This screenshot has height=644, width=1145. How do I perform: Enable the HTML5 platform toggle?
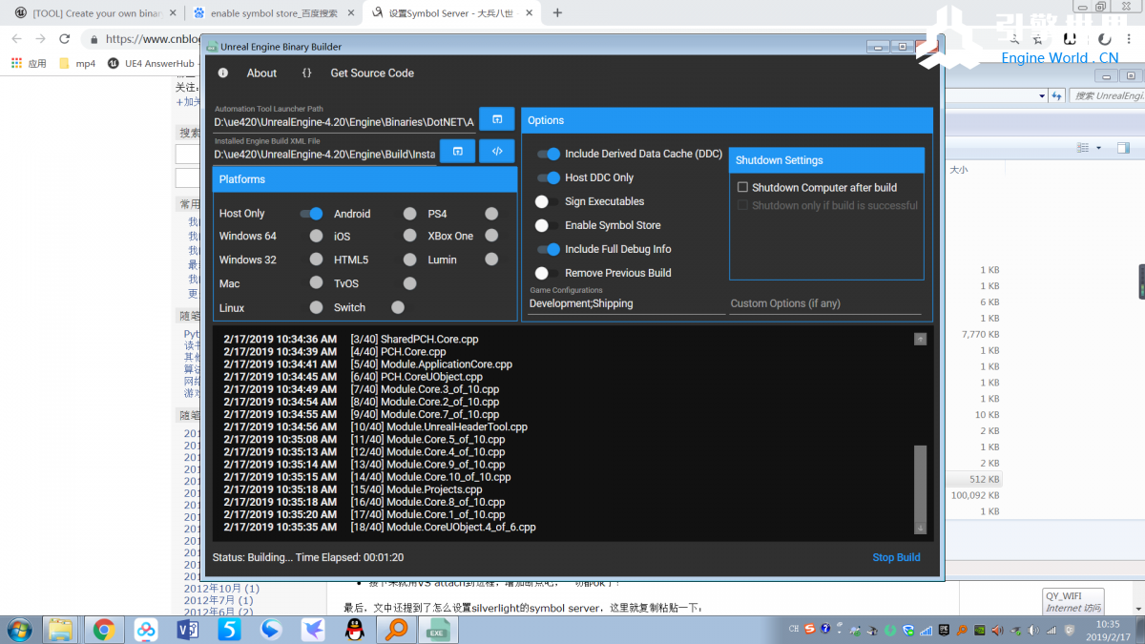click(409, 260)
